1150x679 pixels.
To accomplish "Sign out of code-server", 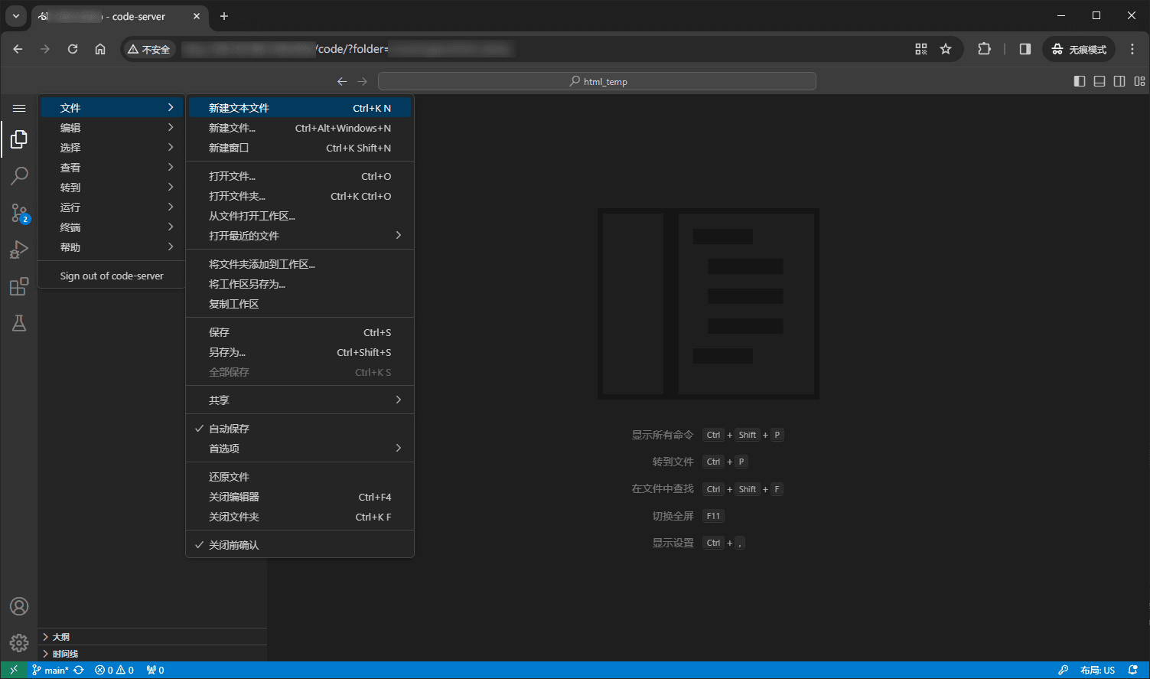I will (112, 276).
